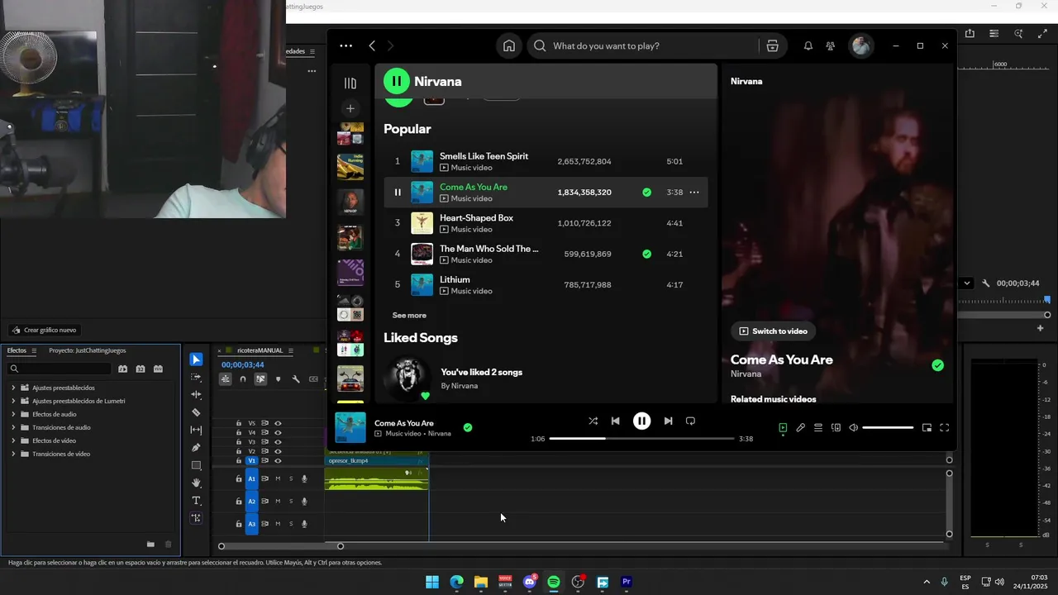Open captions track options (CC icon)
This screenshot has width=1058, height=595.
(313, 379)
